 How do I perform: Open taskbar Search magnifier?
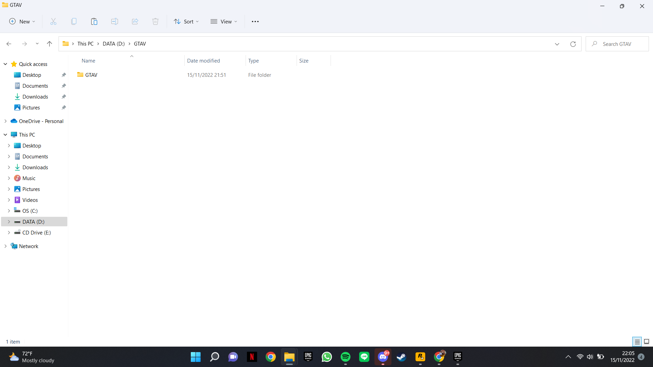coord(215,357)
